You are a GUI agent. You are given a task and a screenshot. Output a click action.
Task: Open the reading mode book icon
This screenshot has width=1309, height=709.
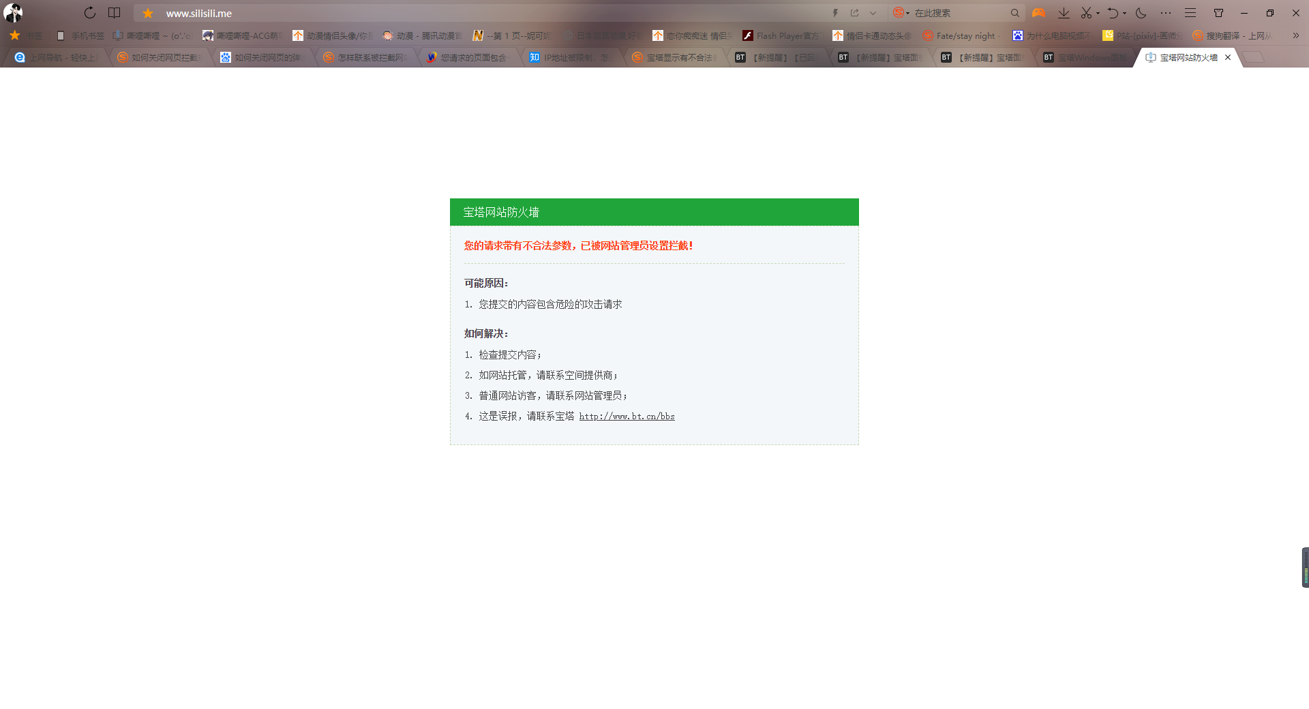click(115, 13)
